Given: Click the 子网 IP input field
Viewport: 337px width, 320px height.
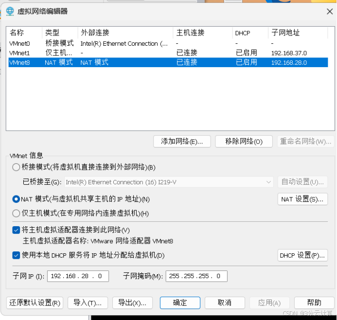Looking at the screenshot, I should pos(78,276).
